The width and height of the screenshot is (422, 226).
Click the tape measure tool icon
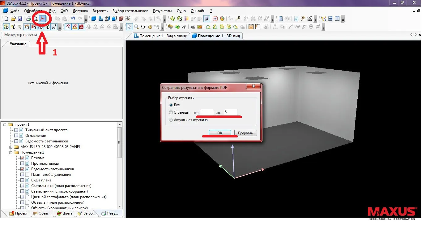pos(238,19)
